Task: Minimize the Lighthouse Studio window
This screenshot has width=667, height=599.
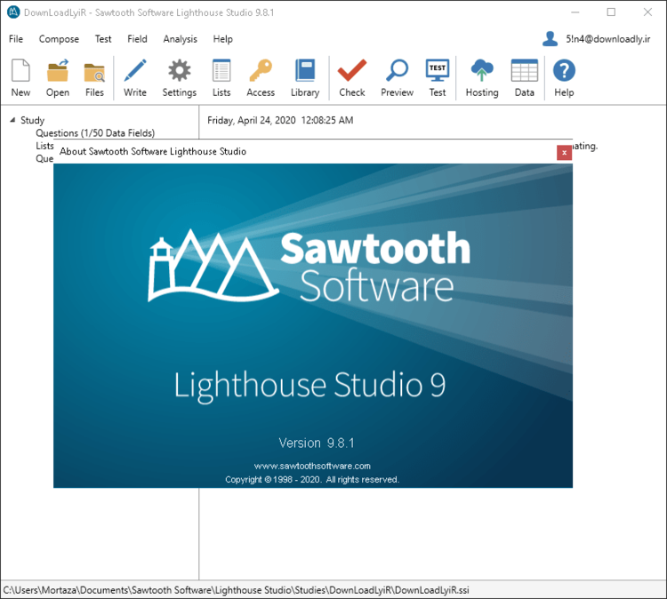Action: click(x=575, y=12)
